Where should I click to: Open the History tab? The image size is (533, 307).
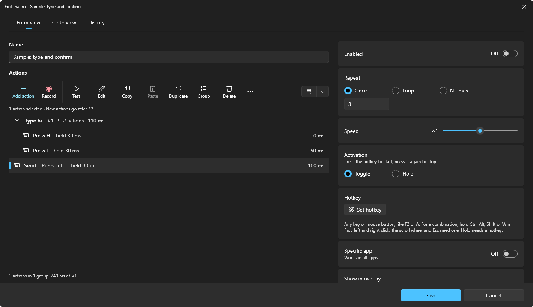(x=96, y=22)
